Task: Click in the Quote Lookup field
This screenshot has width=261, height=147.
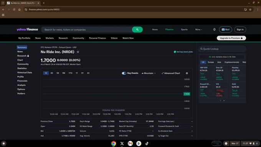Action: tap(222, 49)
